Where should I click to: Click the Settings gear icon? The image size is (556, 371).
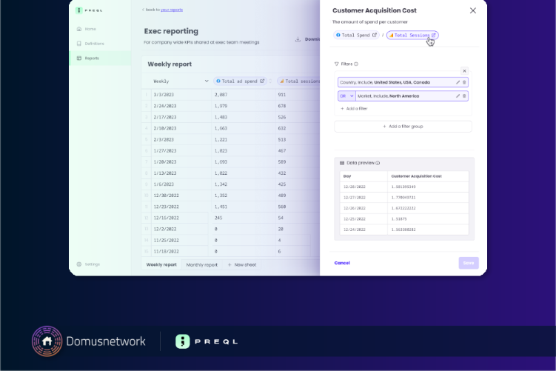tap(79, 264)
